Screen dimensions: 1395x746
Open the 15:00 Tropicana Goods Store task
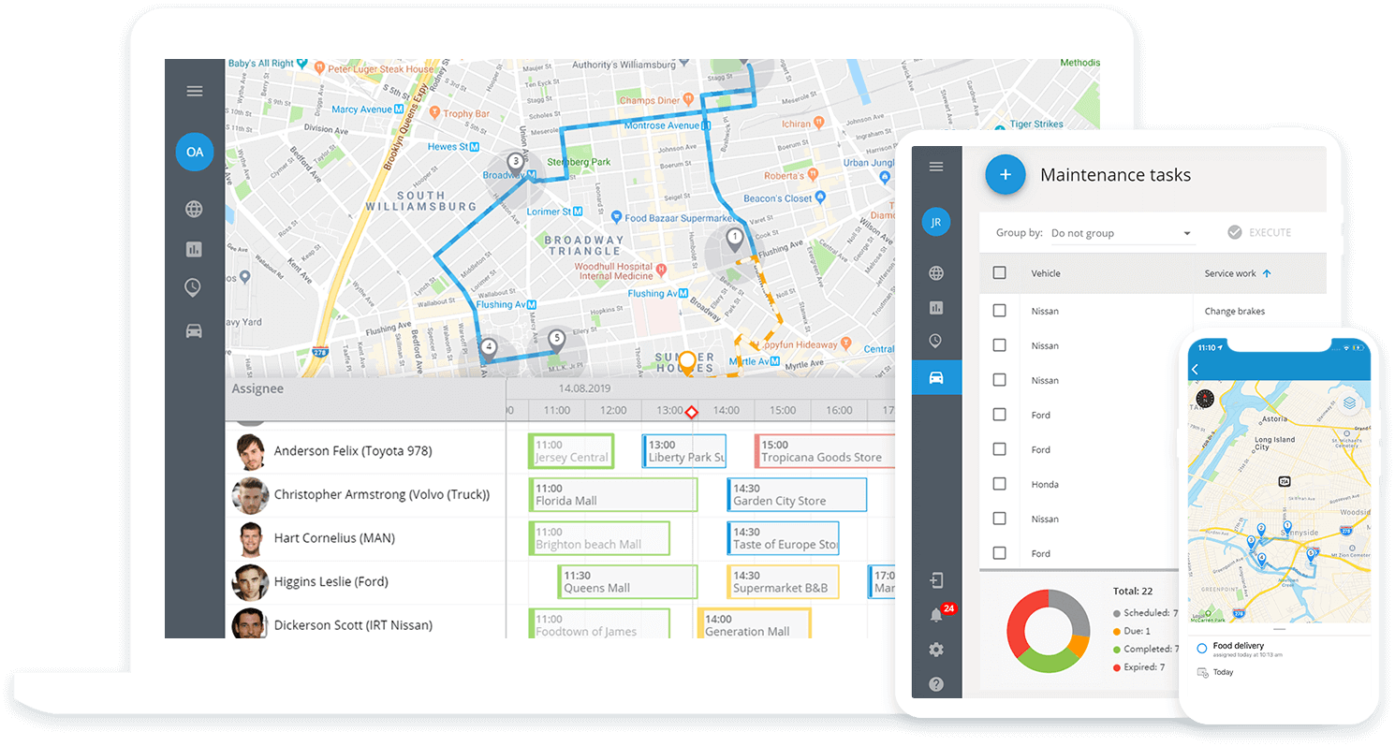tap(825, 451)
